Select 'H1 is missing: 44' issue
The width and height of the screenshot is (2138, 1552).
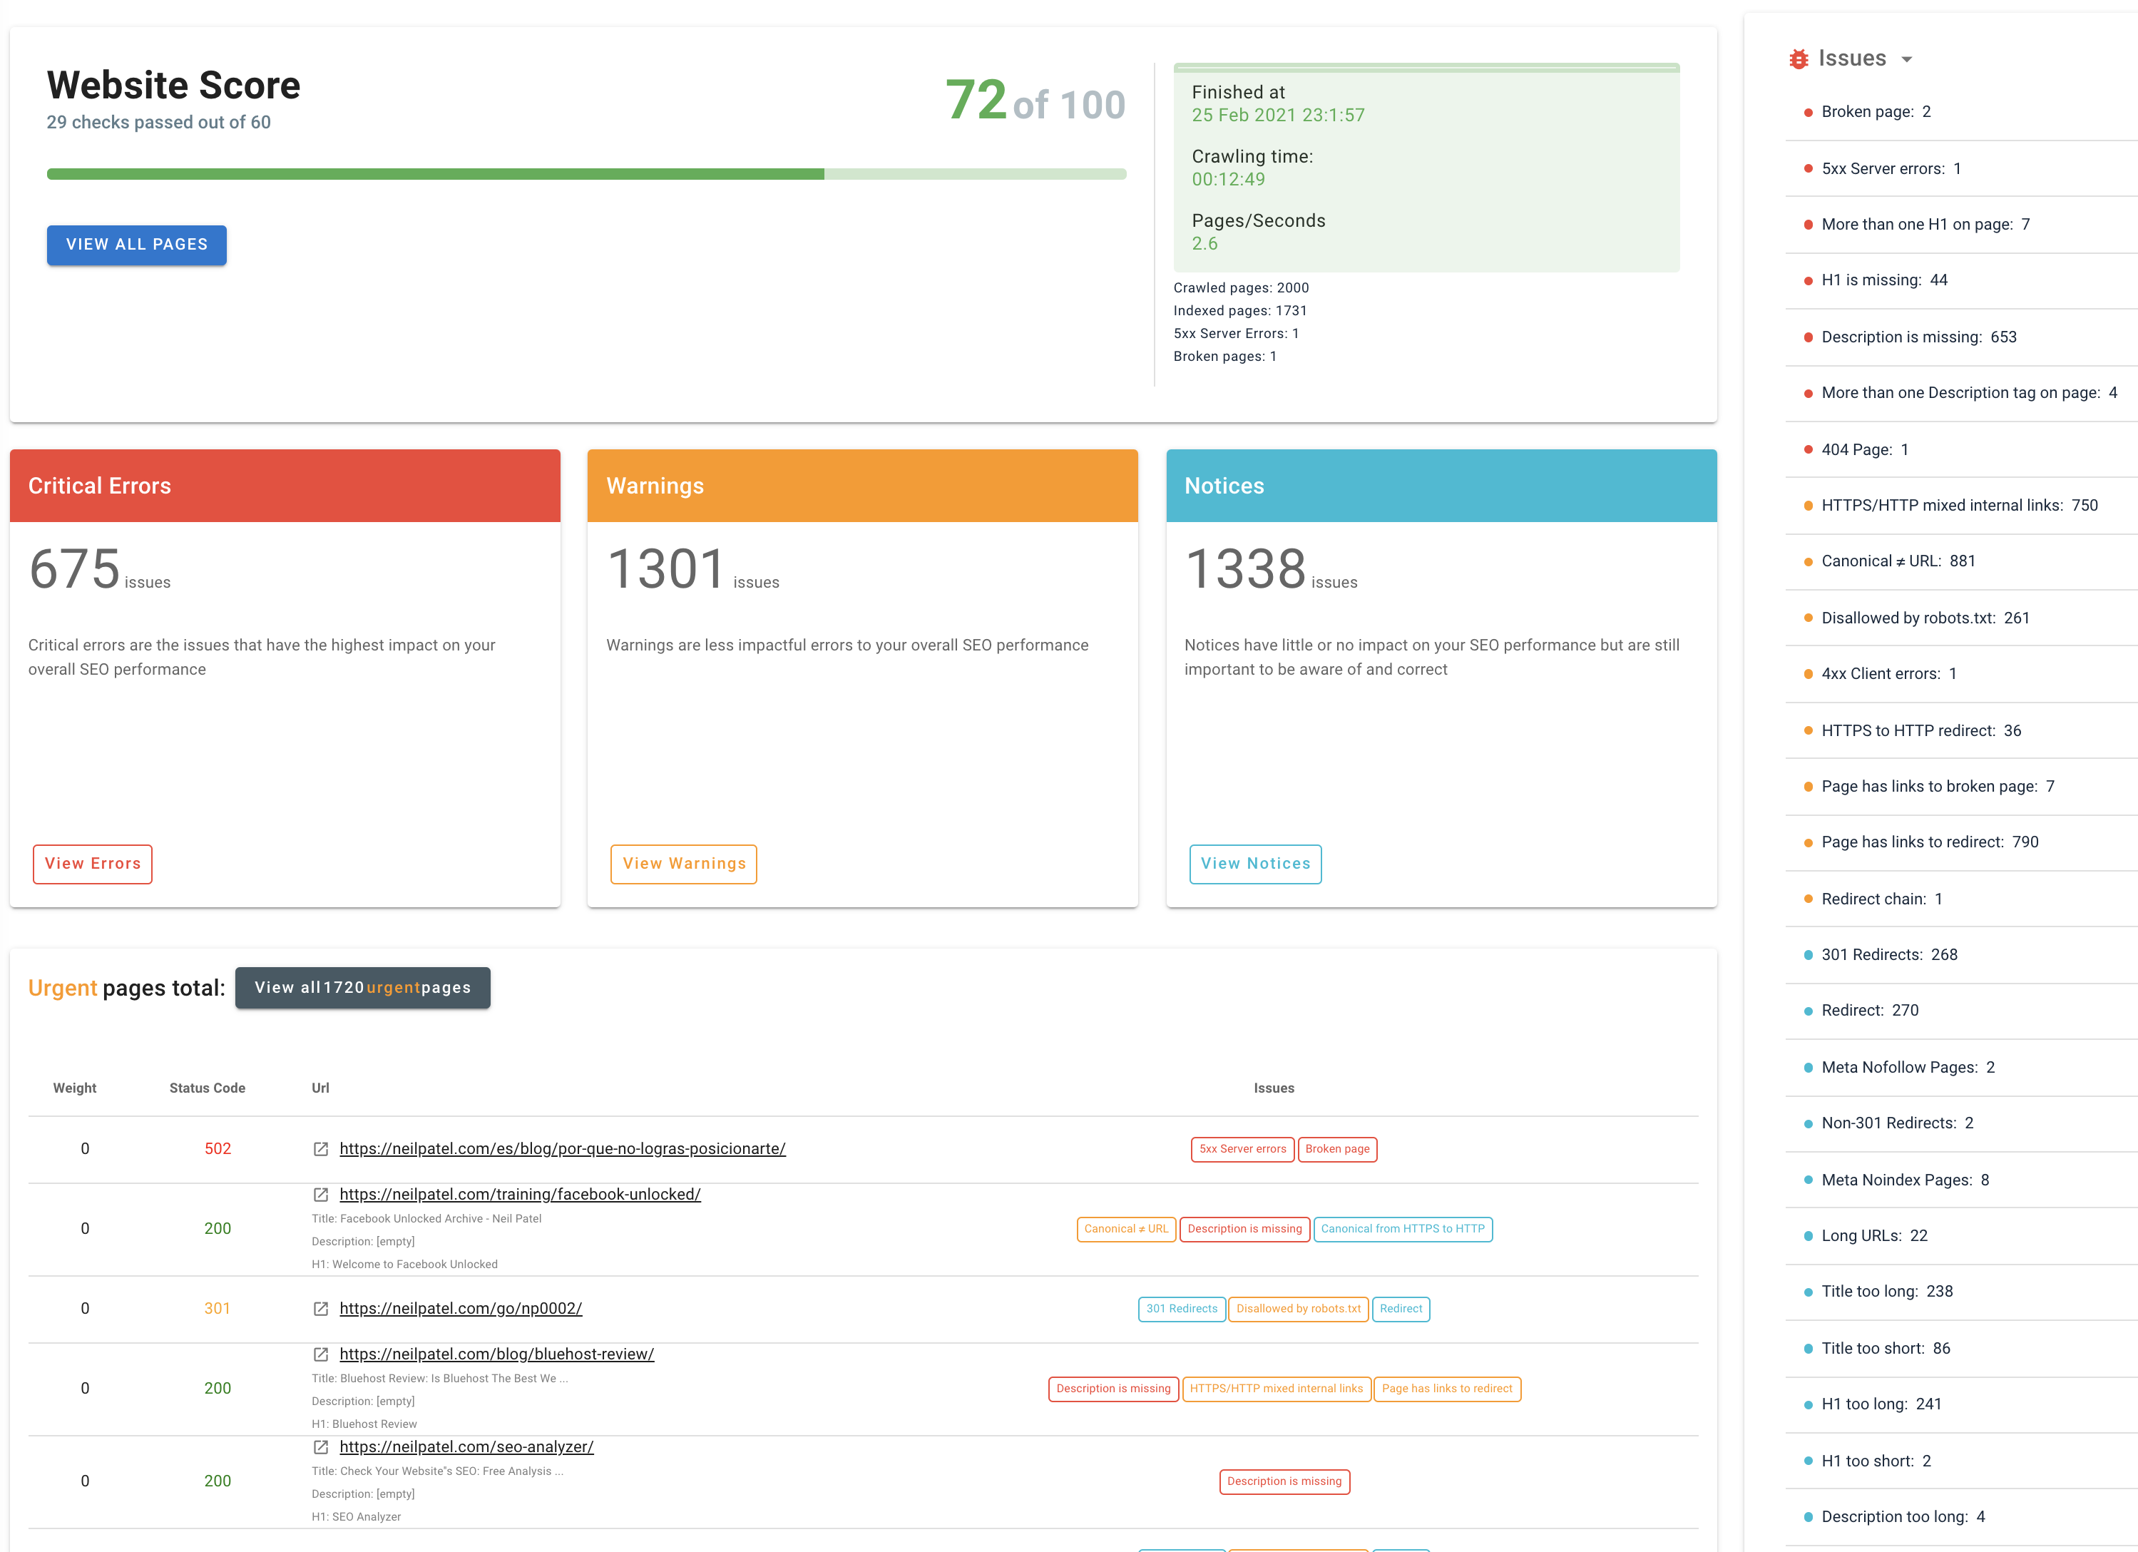[1883, 280]
